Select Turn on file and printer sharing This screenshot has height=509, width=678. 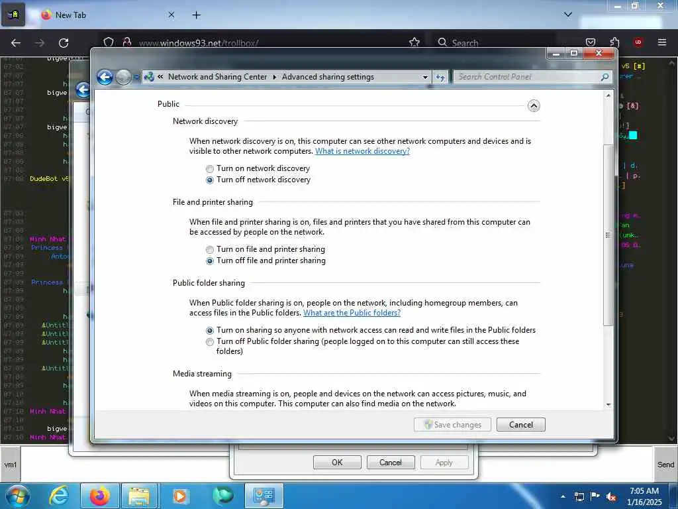(x=210, y=250)
